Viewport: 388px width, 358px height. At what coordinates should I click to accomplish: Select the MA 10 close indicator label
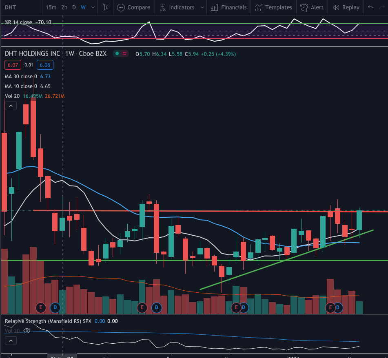point(21,86)
